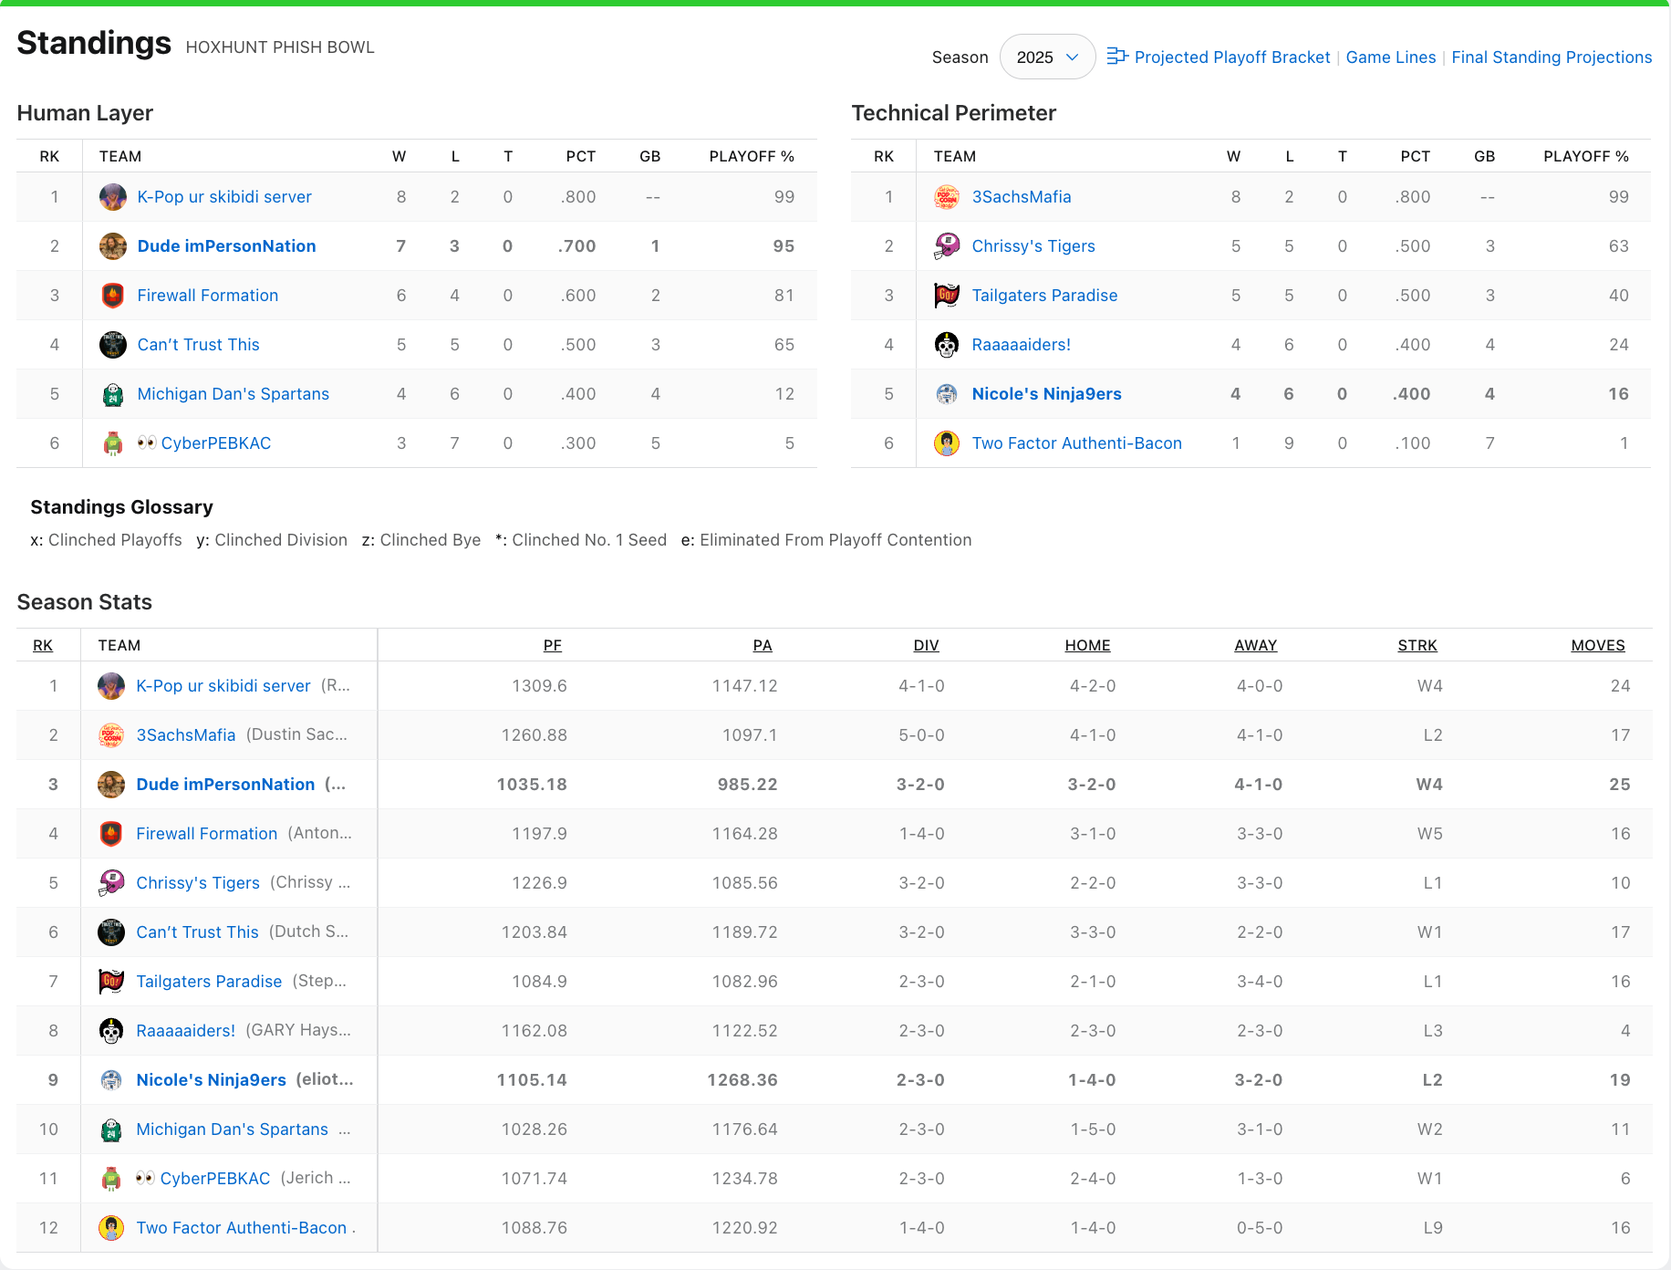Click the K-Pop ur skibidi server avatar
This screenshot has height=1270, width=1671.
click(x=112, y=196)
